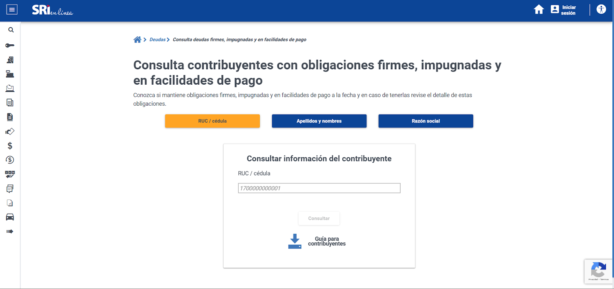Click Iniciar sesión to log in
The height and width of the screenshot is (289, 614).
563,10
